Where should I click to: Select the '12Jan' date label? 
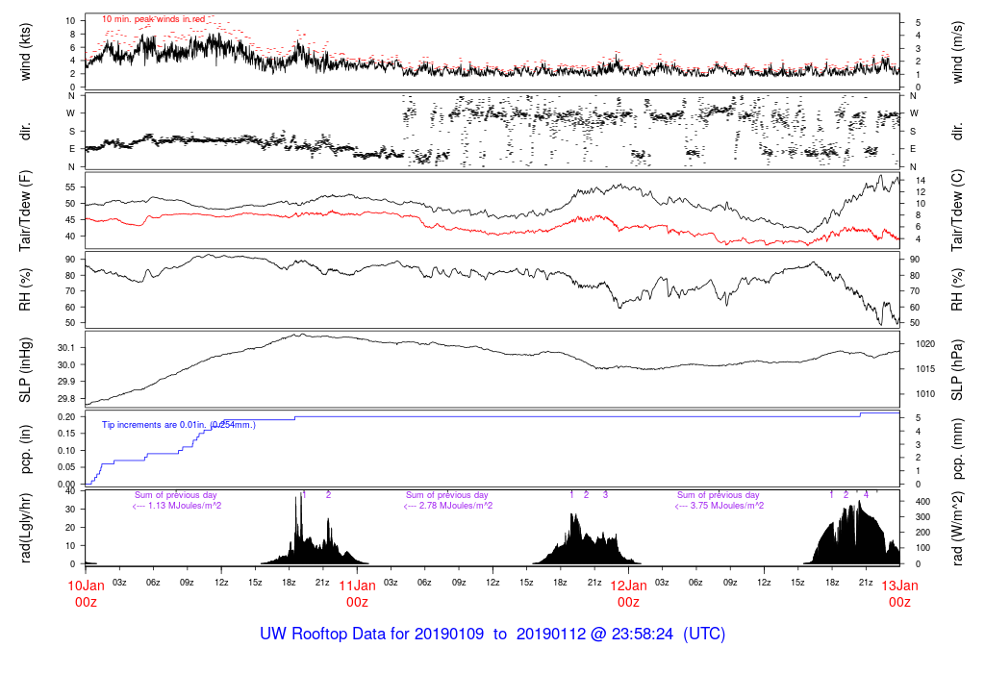pyautogui.click(x=629, y=586)
